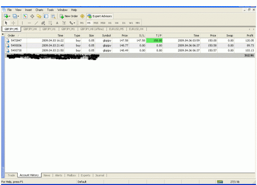Viewport: 257px width, 185px height.
Task: Toggle the Navigator folder-star icon
Action: point(39,16)
